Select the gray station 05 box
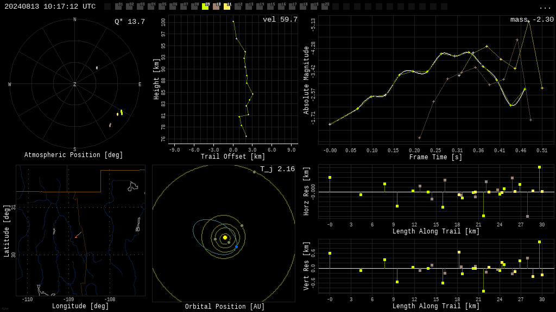Screen dimensions: 556x312 (162, 6)
